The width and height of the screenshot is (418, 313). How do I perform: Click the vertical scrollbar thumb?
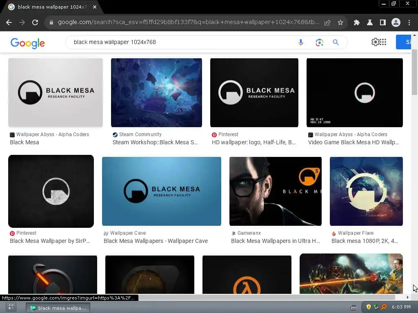point(414,72)
